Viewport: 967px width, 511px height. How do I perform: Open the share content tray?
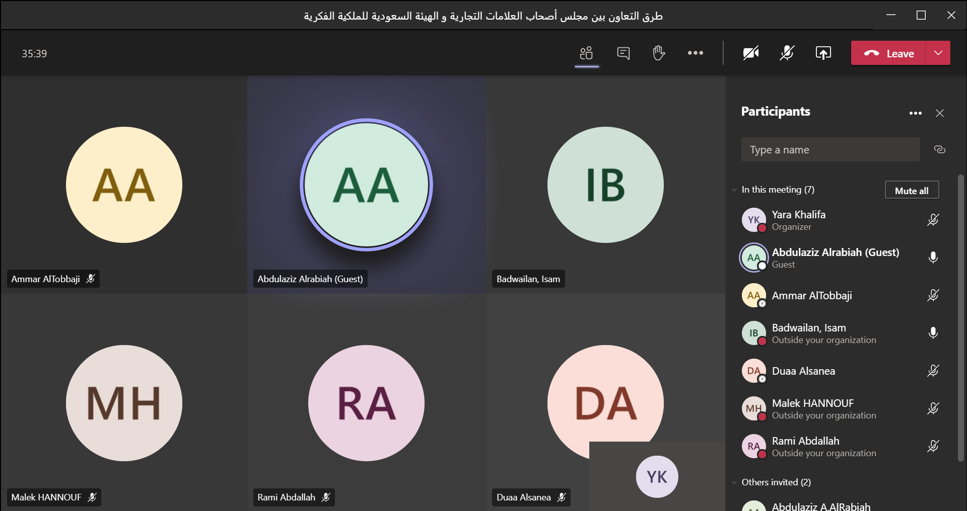pos(823,53)
